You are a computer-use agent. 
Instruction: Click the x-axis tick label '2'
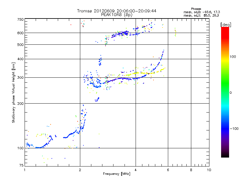point(80,170)
